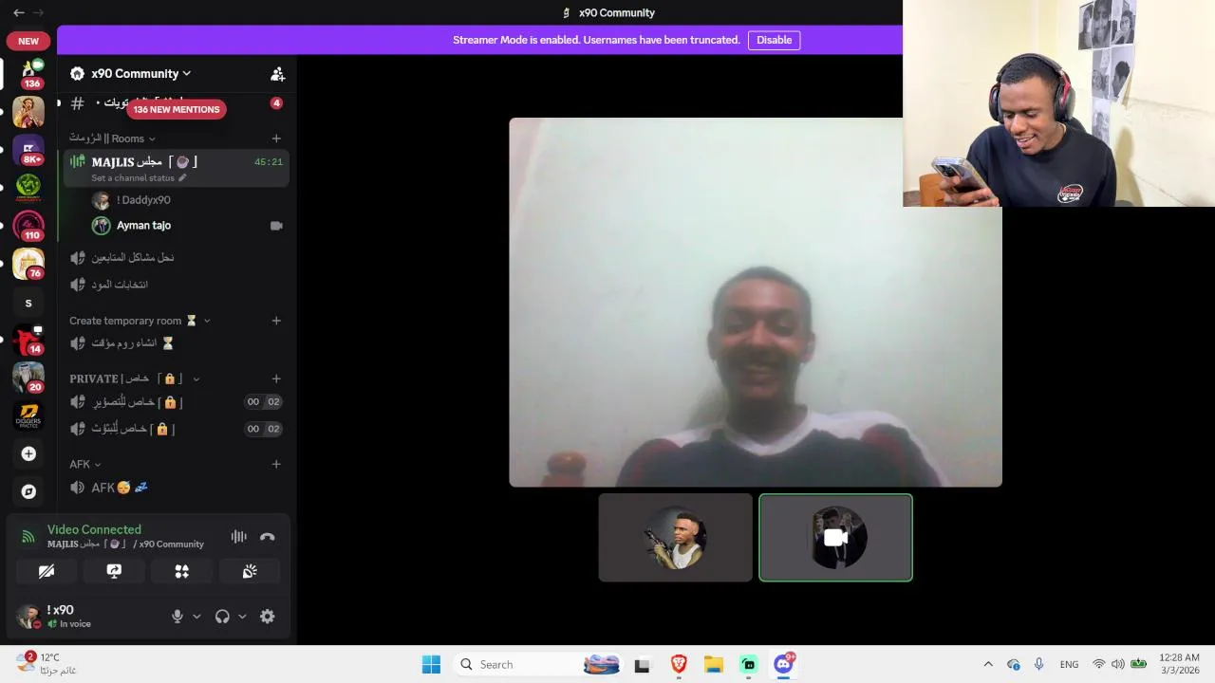Select the avatar tile holding a rifle
Image resolution: width=1215 pixels, height=683 pixels.
point(675,538)
